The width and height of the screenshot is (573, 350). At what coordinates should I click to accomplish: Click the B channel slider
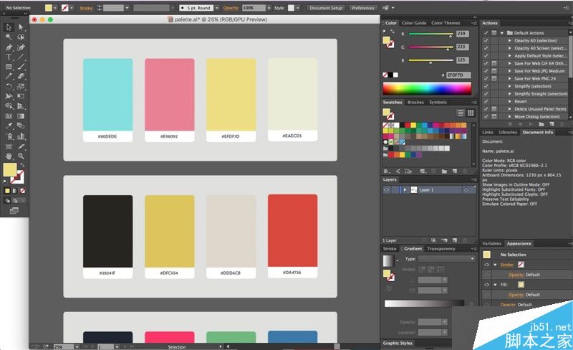430,60
